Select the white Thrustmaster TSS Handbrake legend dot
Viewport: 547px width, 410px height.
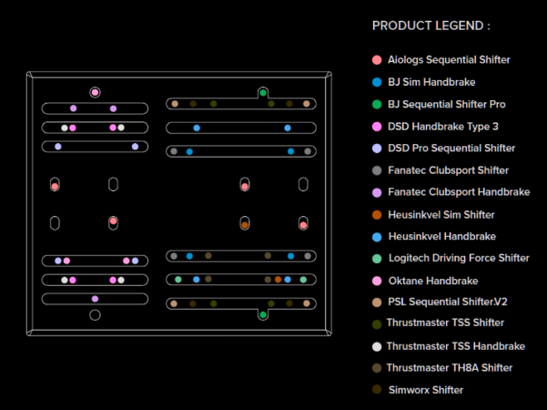(x=377, y=346)
